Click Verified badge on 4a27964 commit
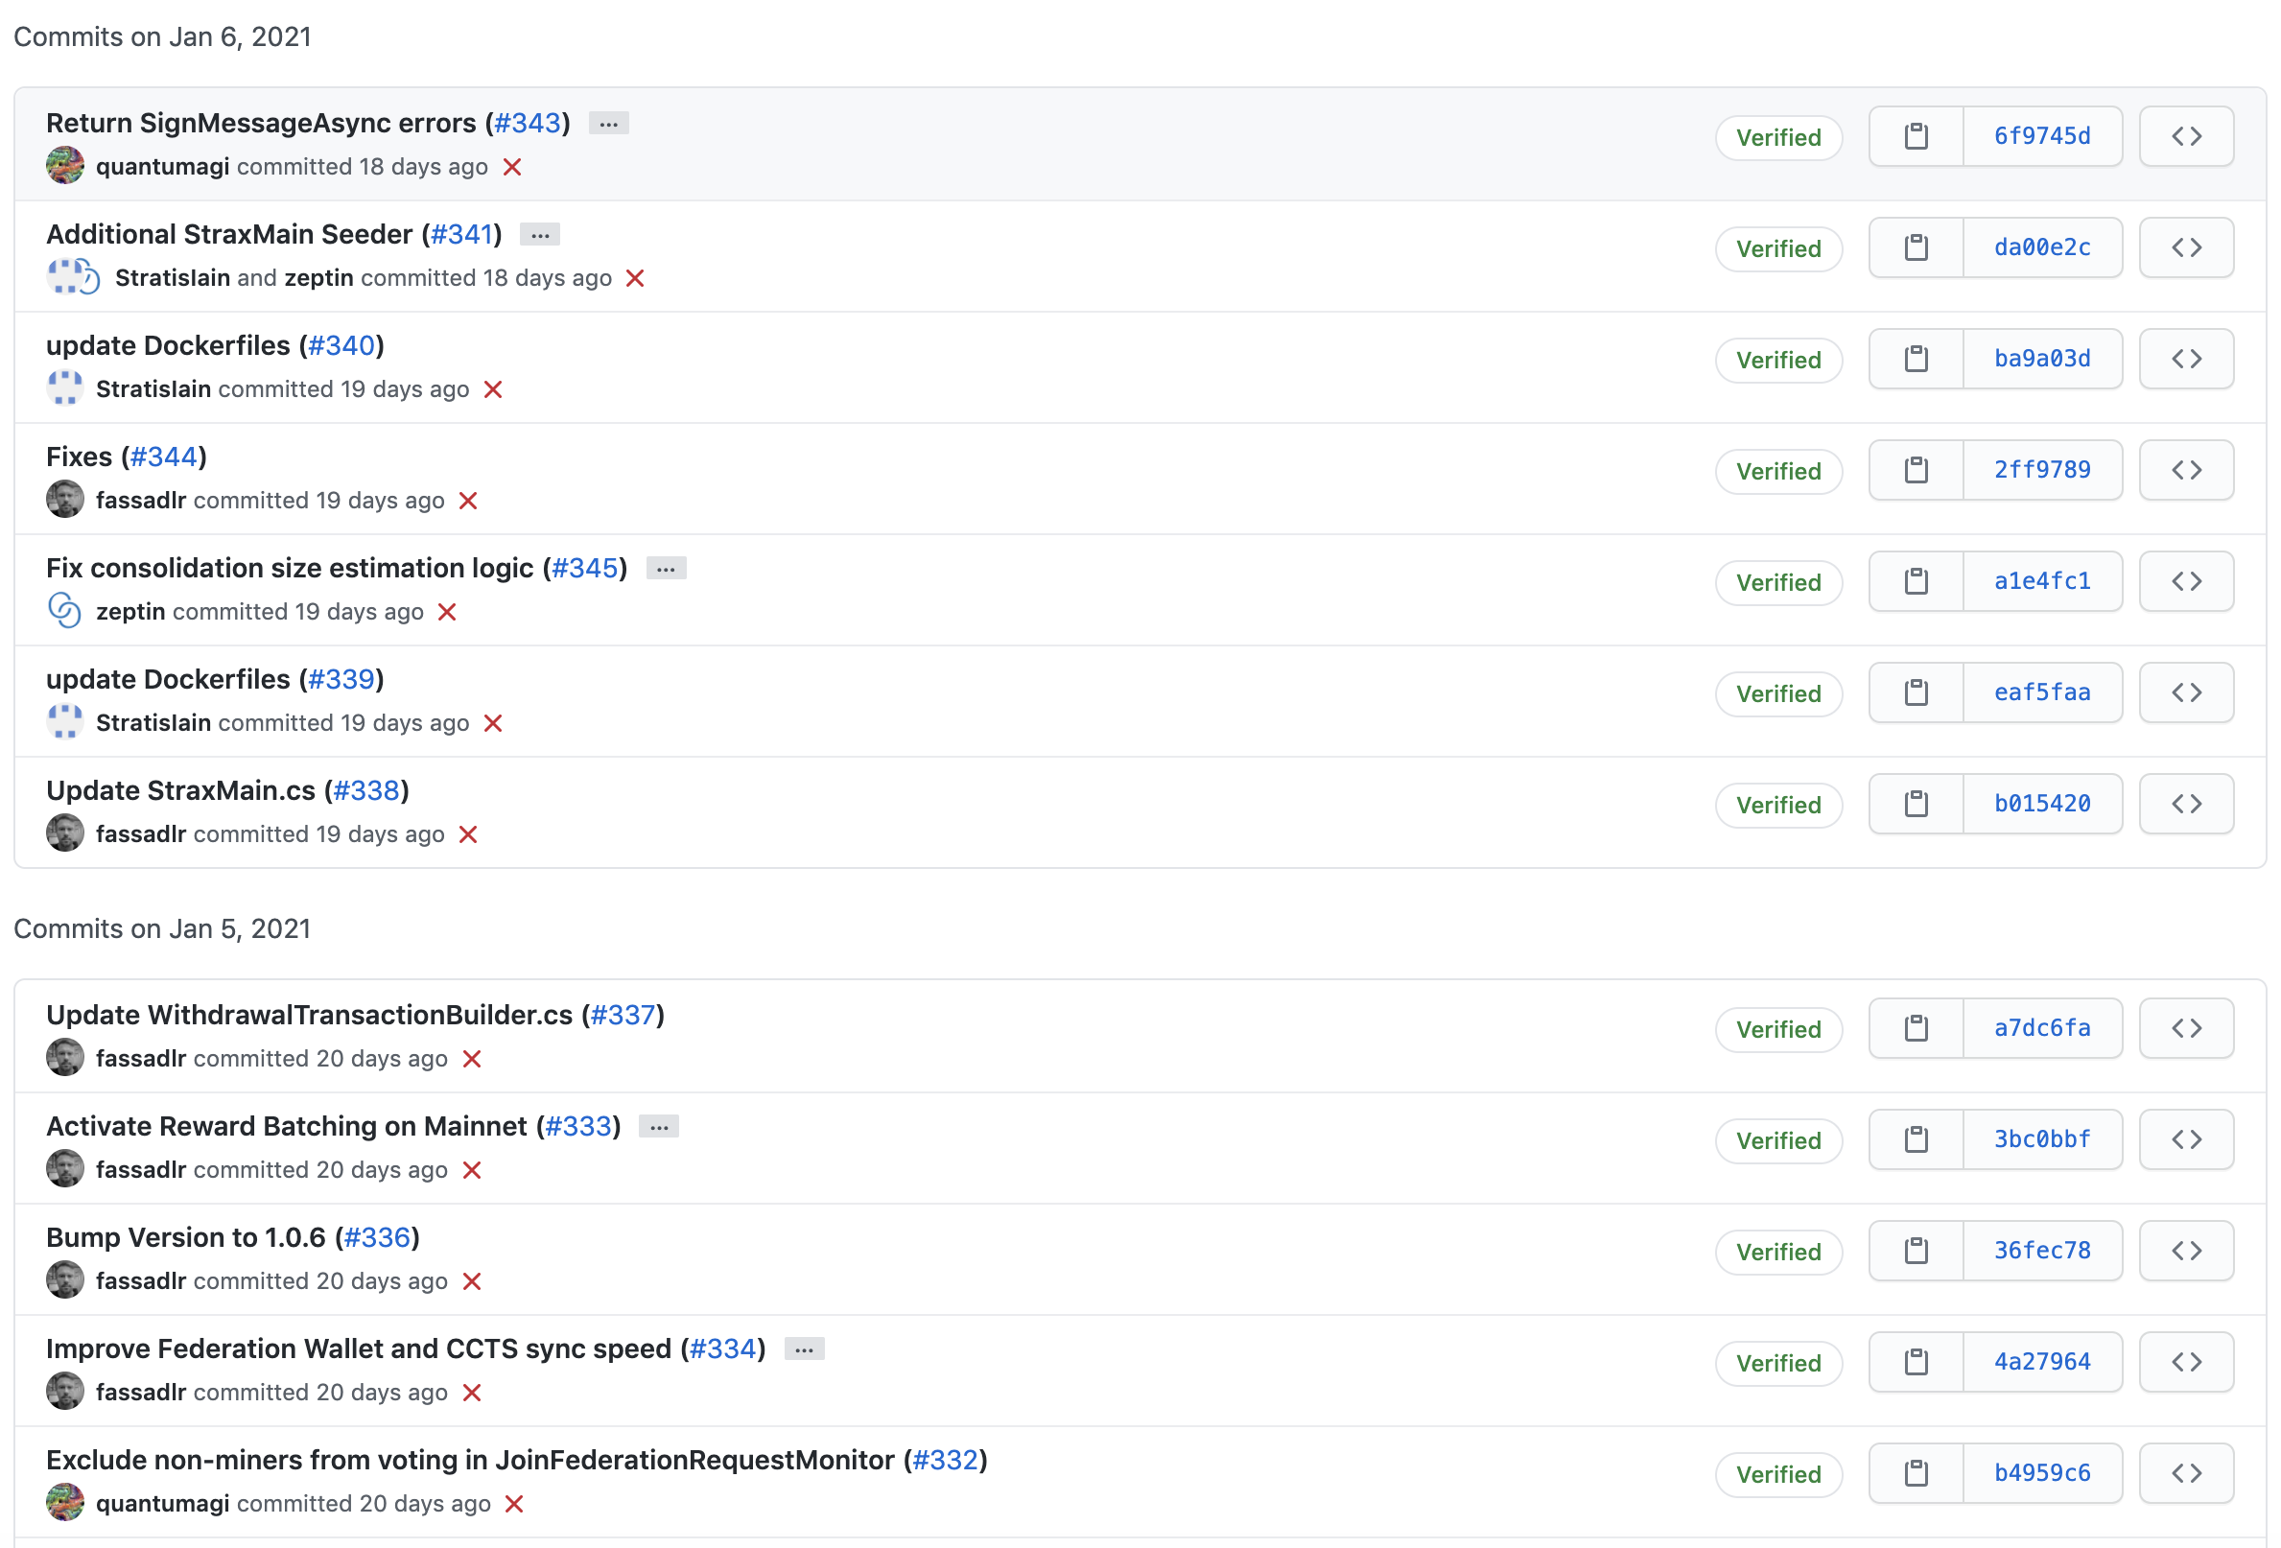 pos(1777,1363)
